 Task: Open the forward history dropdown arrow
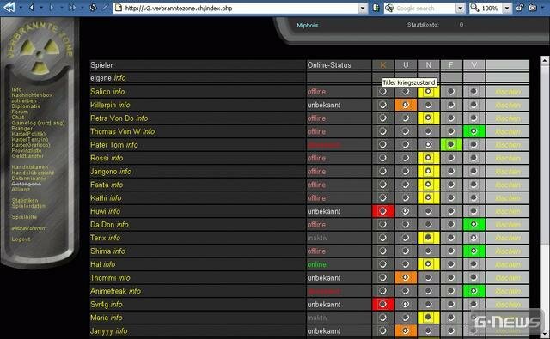coord(62,8)
